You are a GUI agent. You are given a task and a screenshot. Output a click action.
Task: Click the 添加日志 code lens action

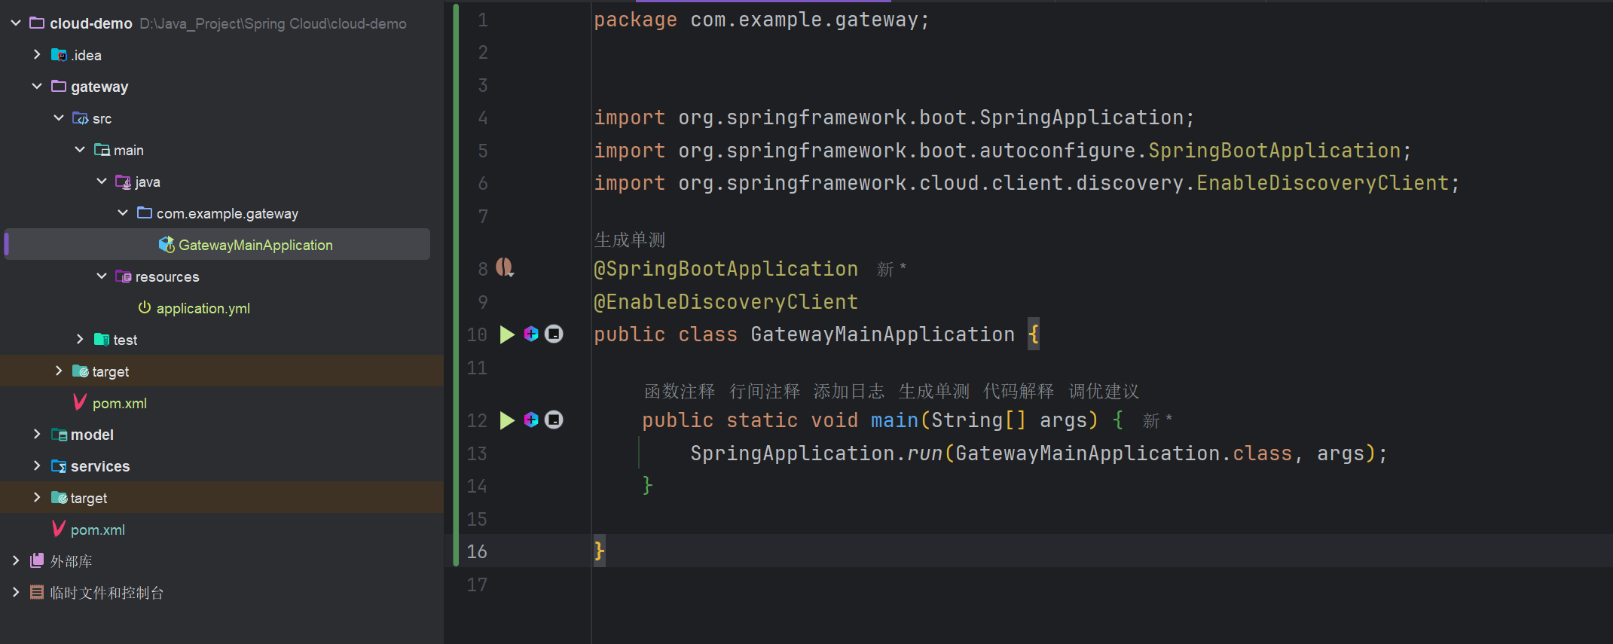click(848, 392)
